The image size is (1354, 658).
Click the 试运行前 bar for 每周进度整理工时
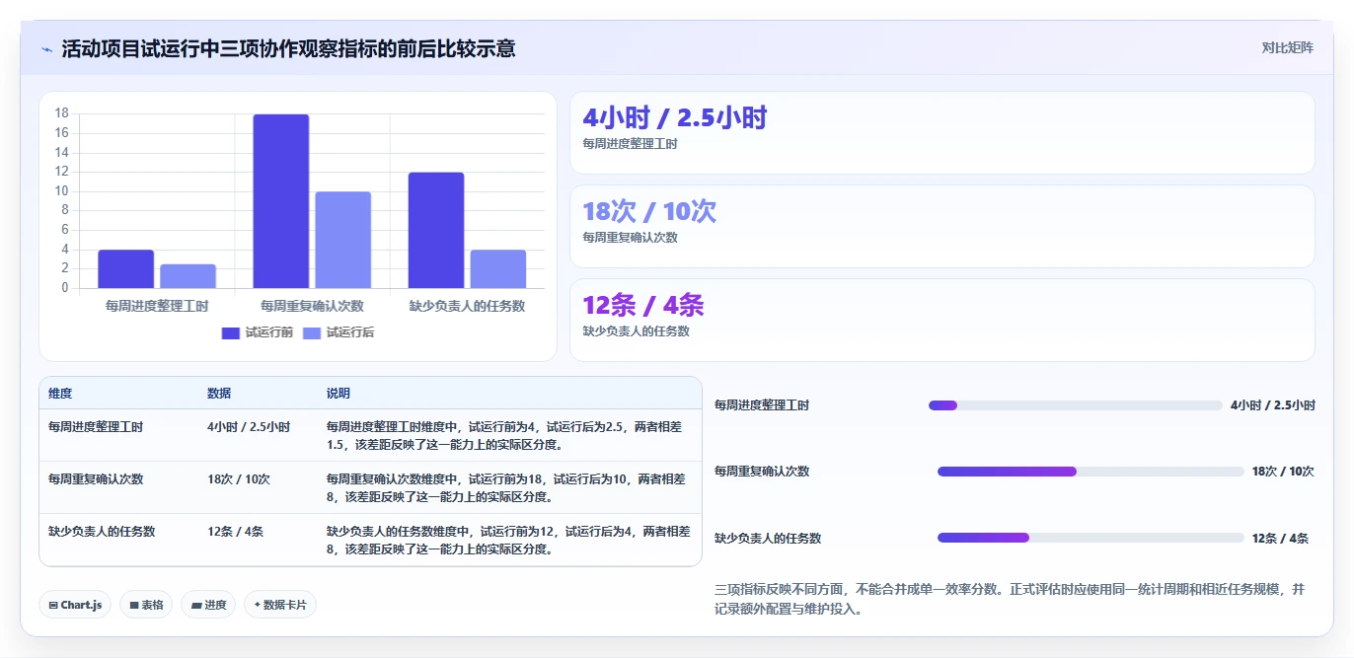coord(125,268)
